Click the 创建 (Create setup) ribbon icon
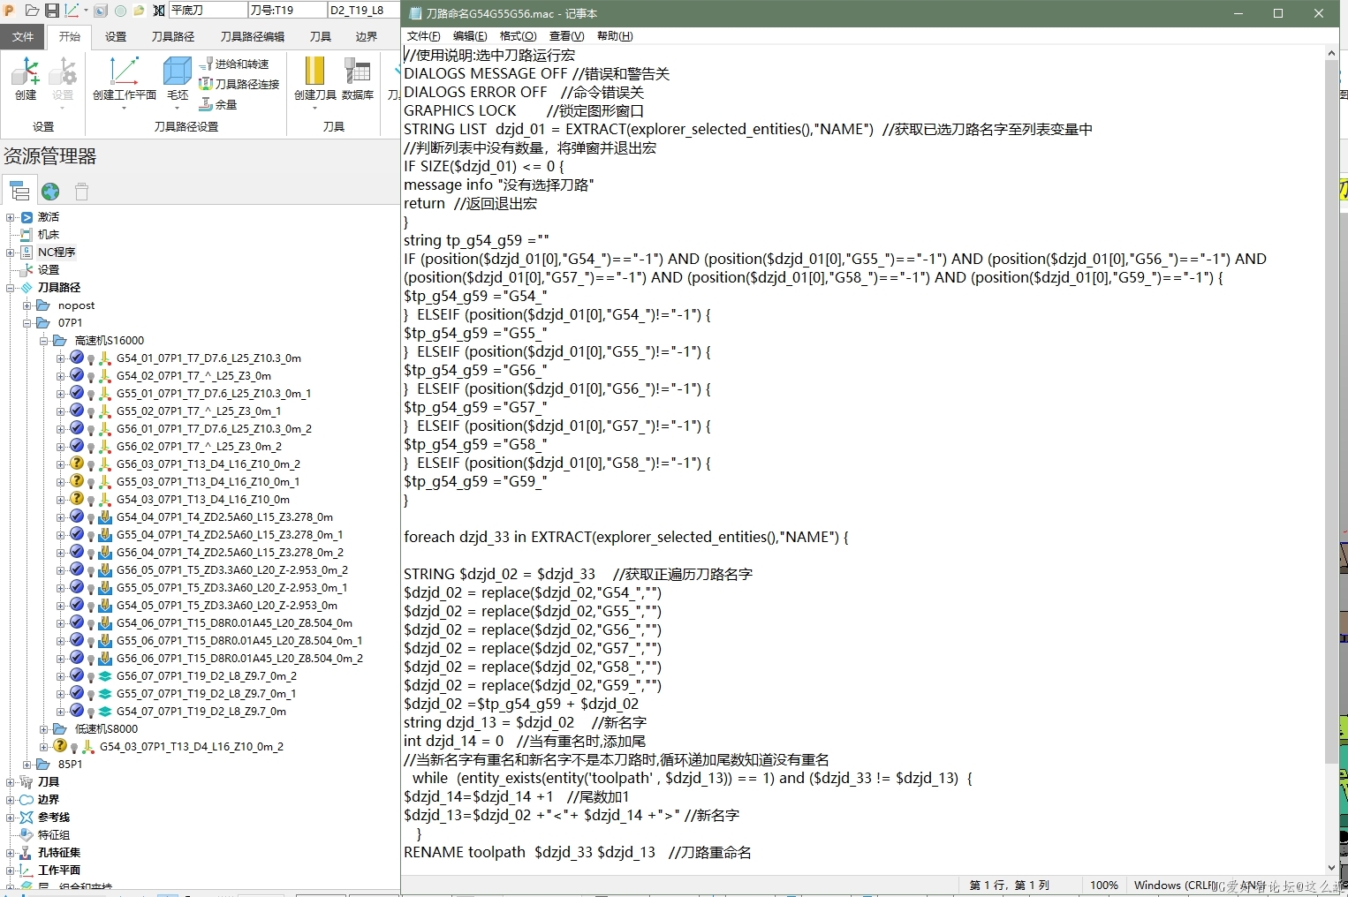 click(26, 78)
